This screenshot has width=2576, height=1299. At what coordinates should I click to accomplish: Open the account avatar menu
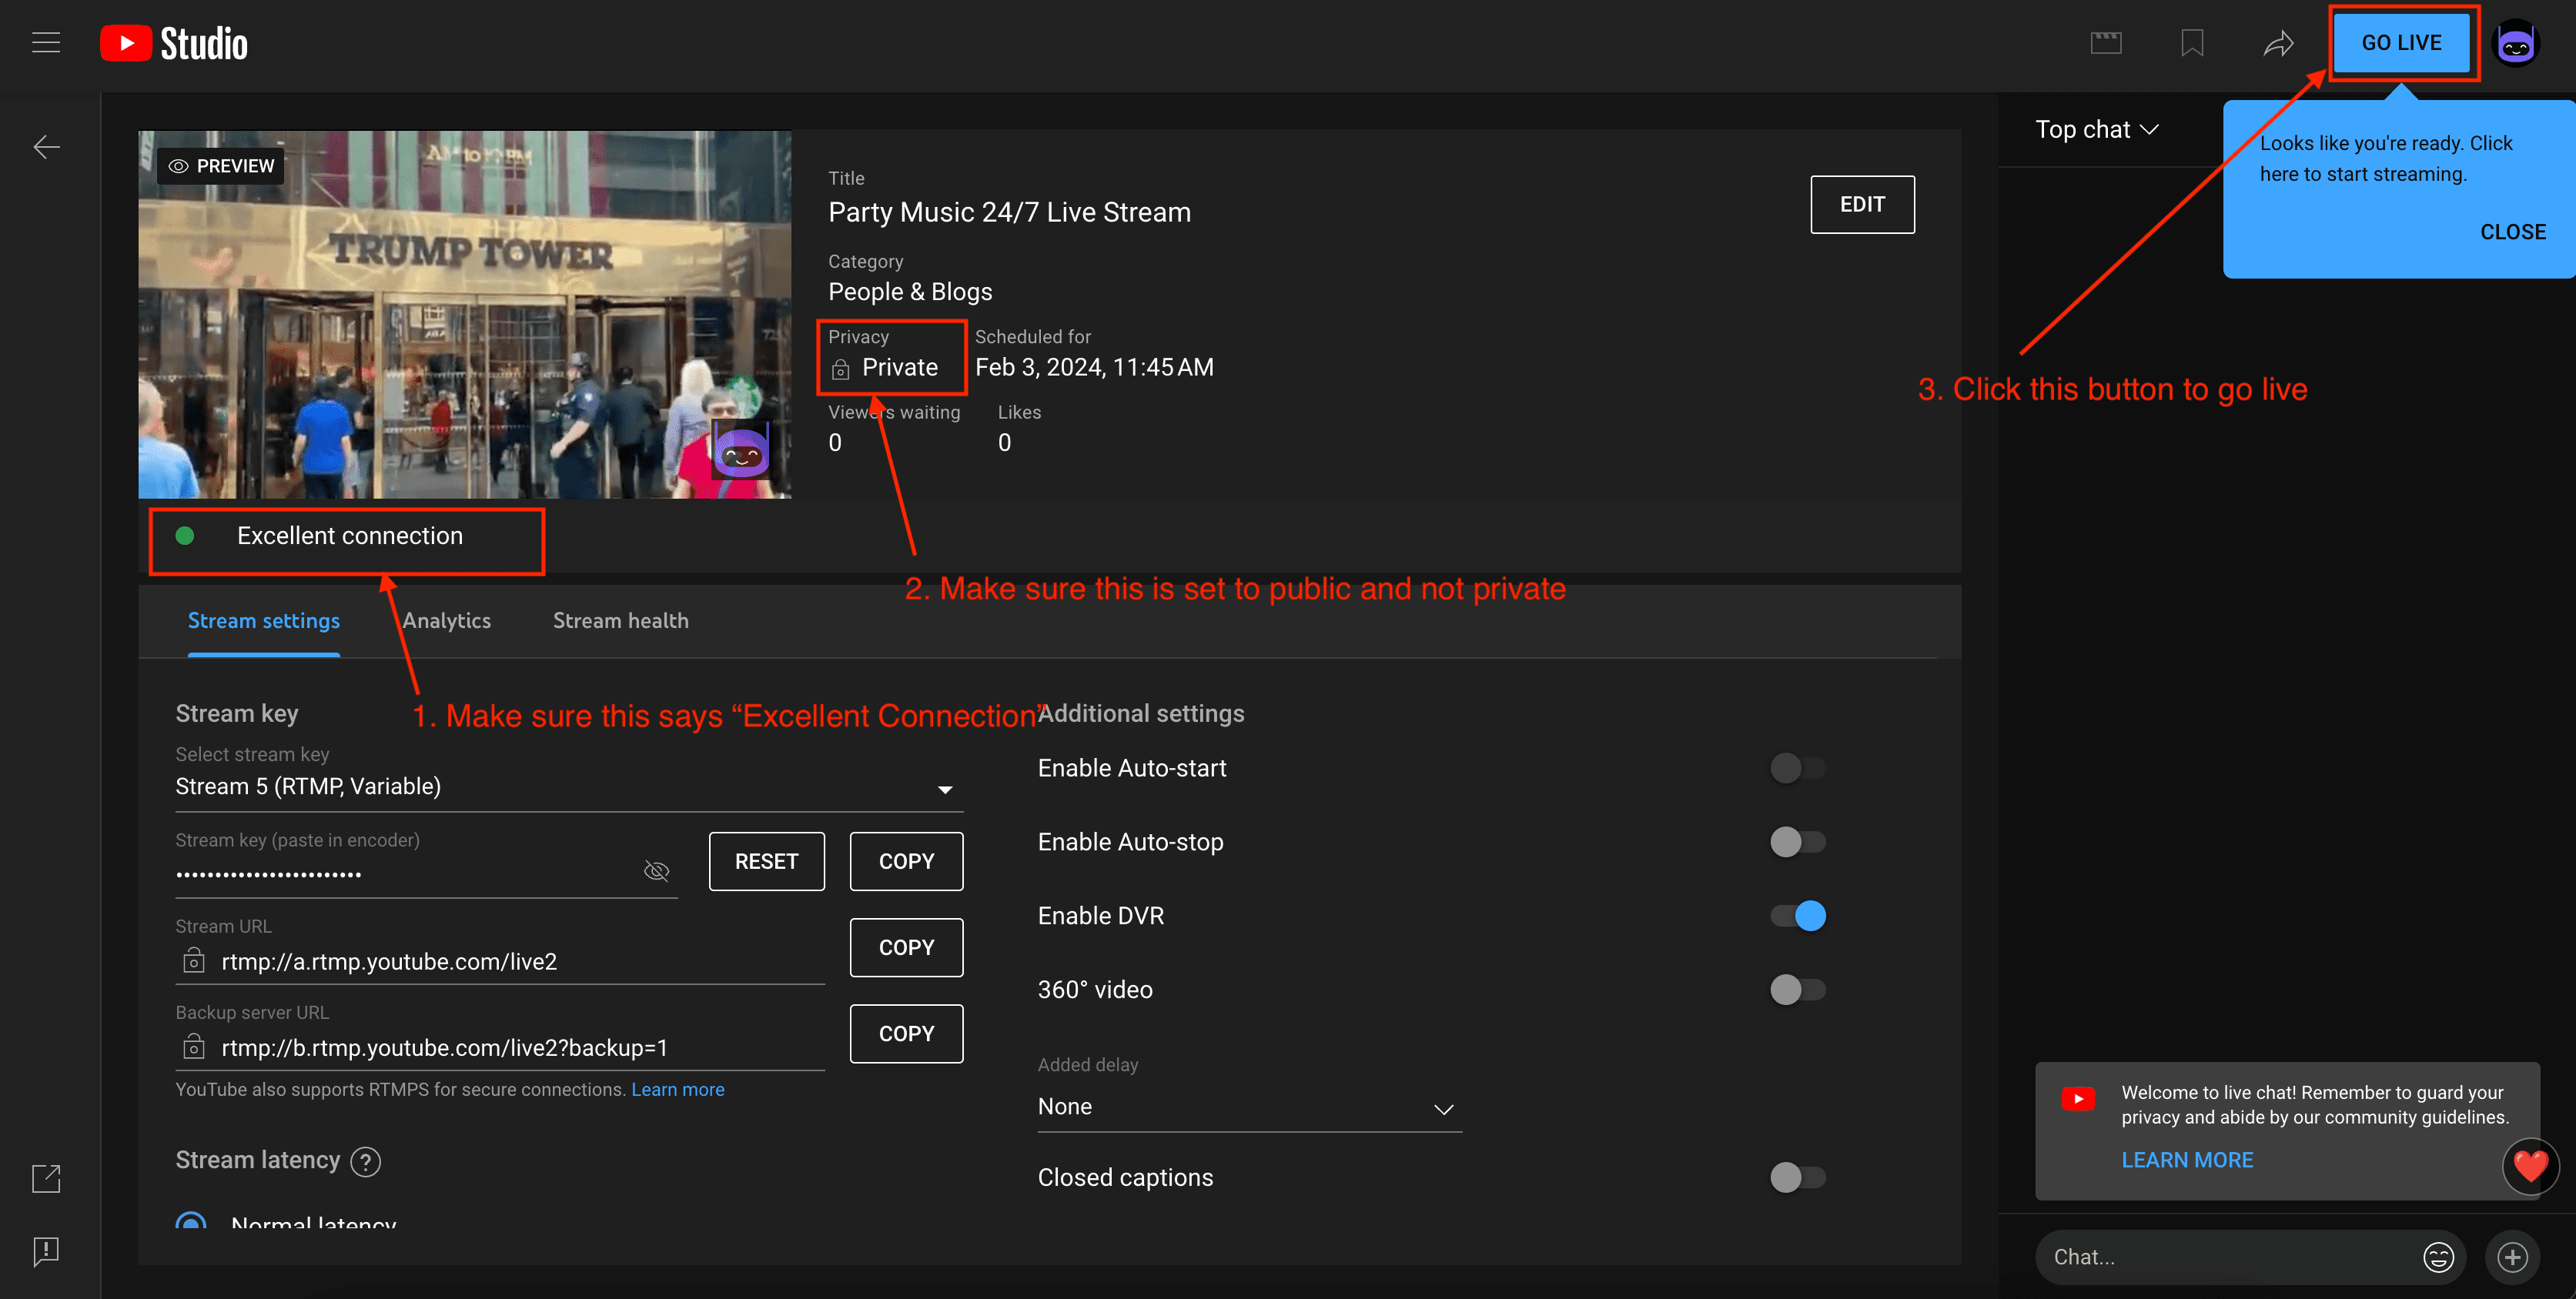click(x=2516, y=43)
